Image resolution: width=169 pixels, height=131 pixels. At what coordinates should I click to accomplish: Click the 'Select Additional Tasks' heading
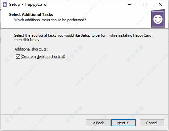click(x=31, y=14)
